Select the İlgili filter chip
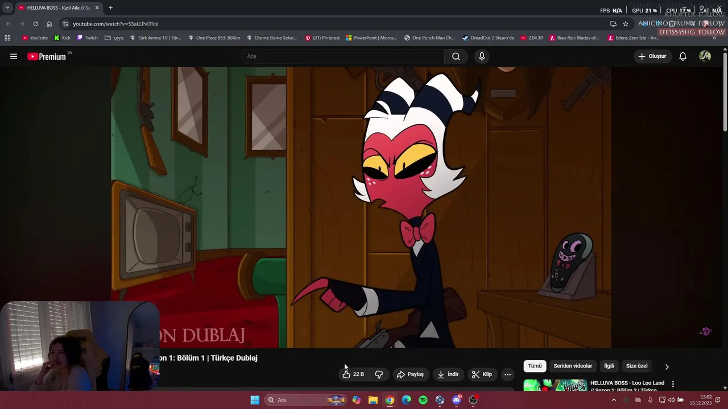728x409 pixels. tap(609, 366)
